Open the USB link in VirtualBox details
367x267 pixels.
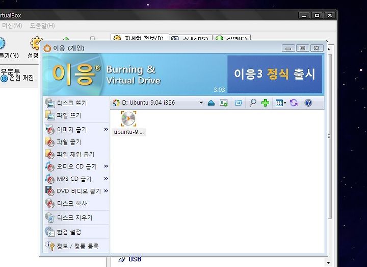tap(135, 259)
